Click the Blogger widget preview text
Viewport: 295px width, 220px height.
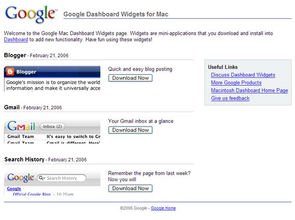(53, 85)
